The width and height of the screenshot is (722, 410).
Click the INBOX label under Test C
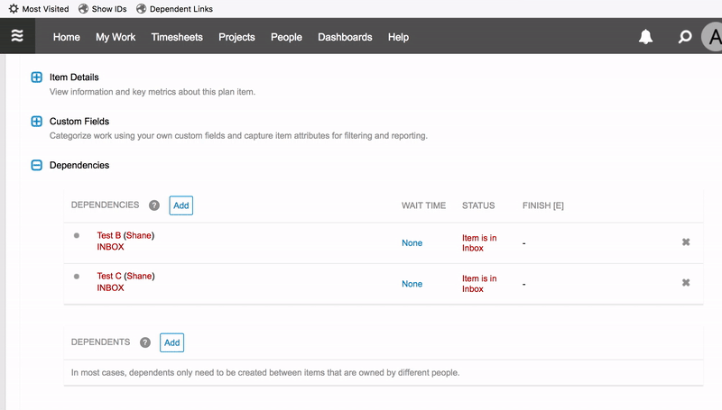click(110, 287)
